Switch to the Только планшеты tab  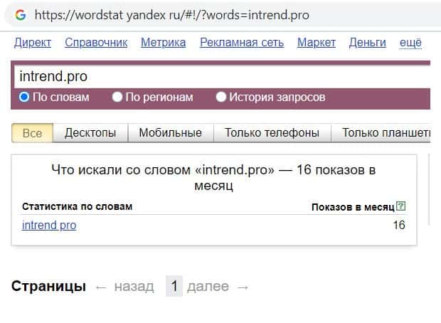click(x=381, y=133)
